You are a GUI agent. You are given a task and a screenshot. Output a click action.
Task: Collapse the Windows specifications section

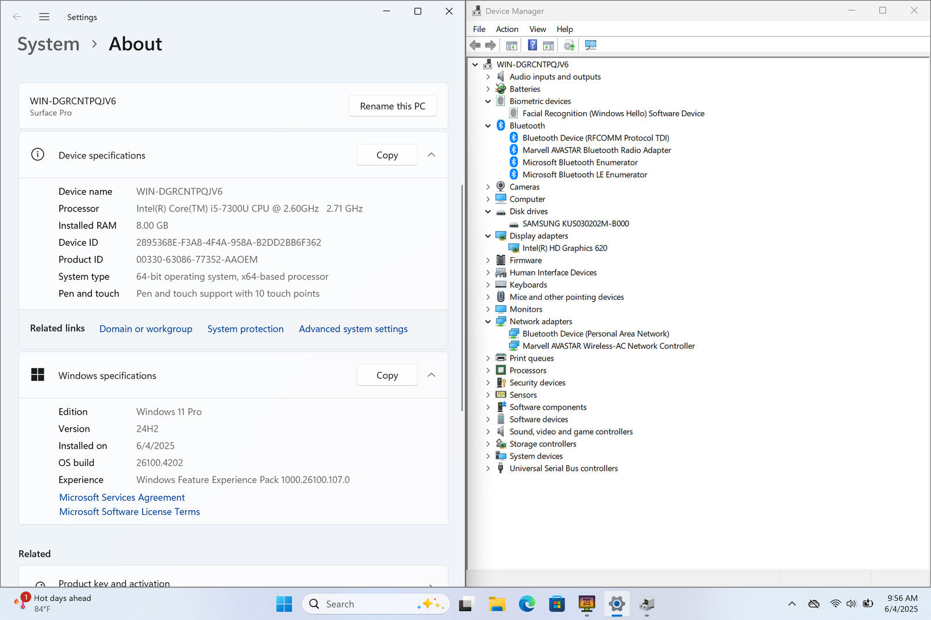(x=431, y=375)
